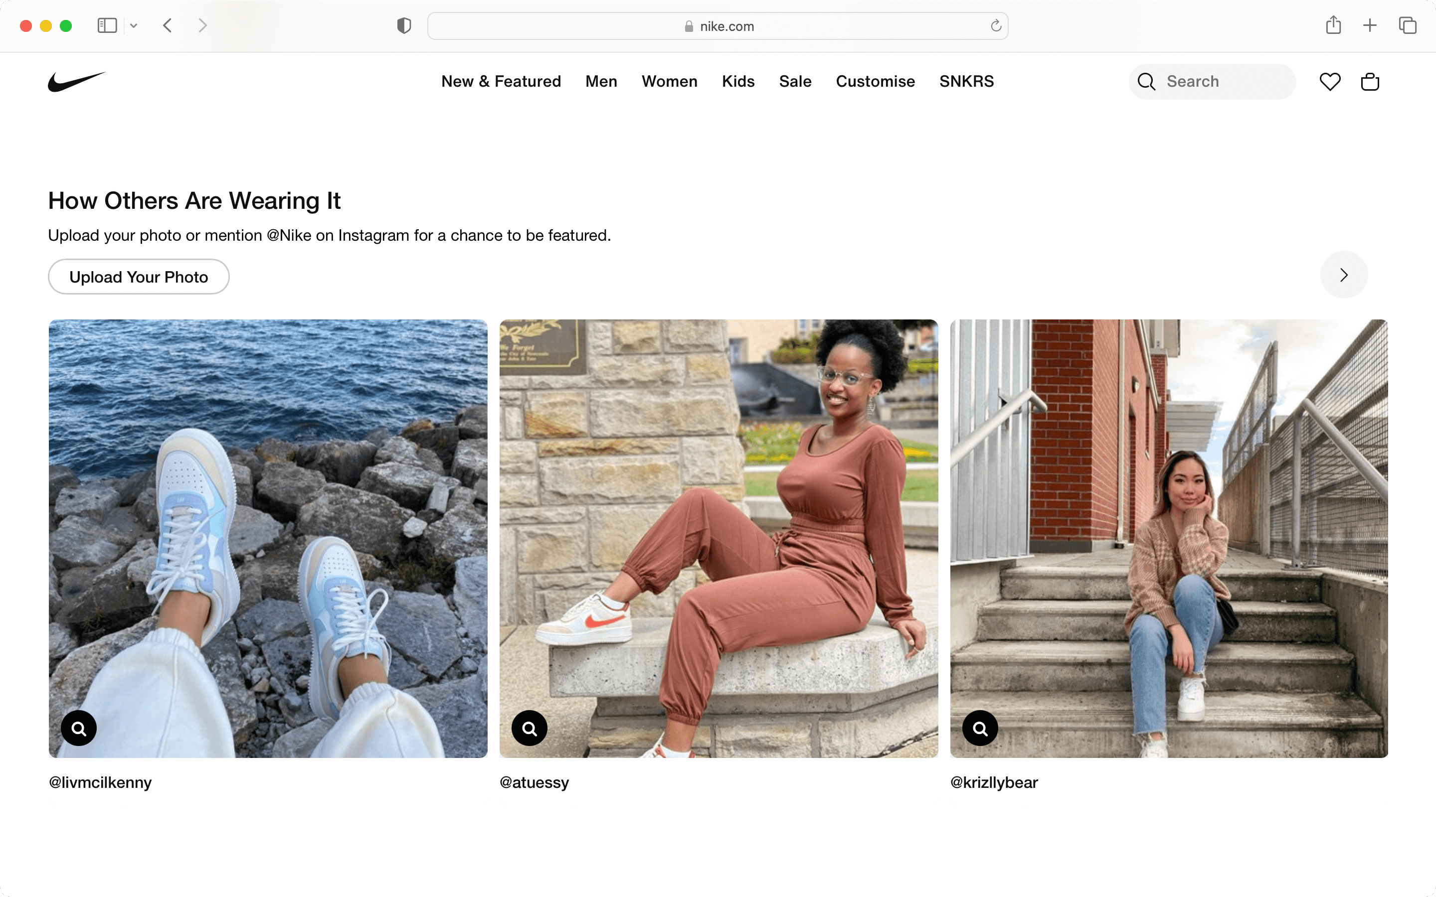Screen dimensions: 1436x897
Task: Go back using Safari's back arrow
Action: [x=168, y=25]
